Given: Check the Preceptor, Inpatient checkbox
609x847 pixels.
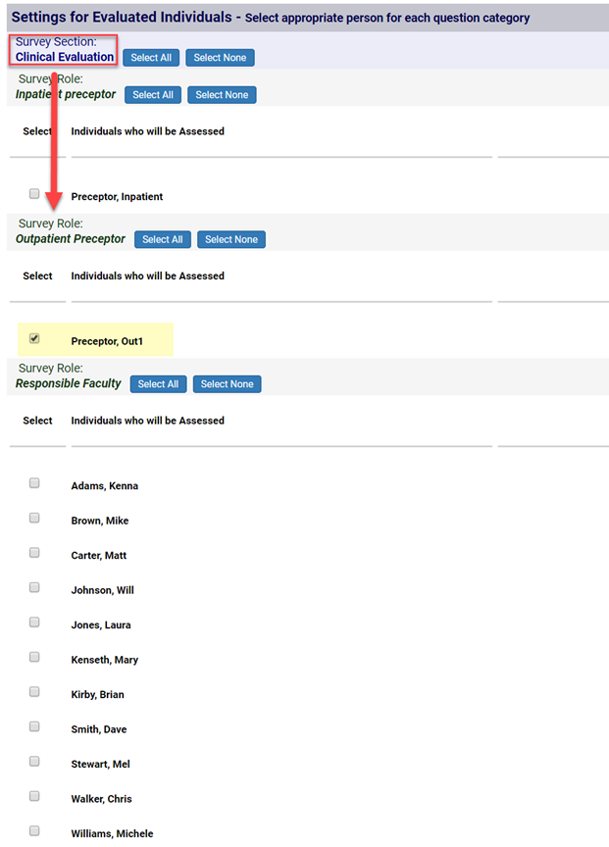Looking at the screenshot, I should [34, 194].
